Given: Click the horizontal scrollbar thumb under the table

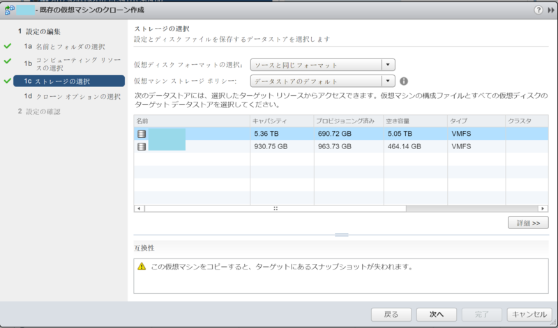Looking at the screenshot, I should 276,209.
